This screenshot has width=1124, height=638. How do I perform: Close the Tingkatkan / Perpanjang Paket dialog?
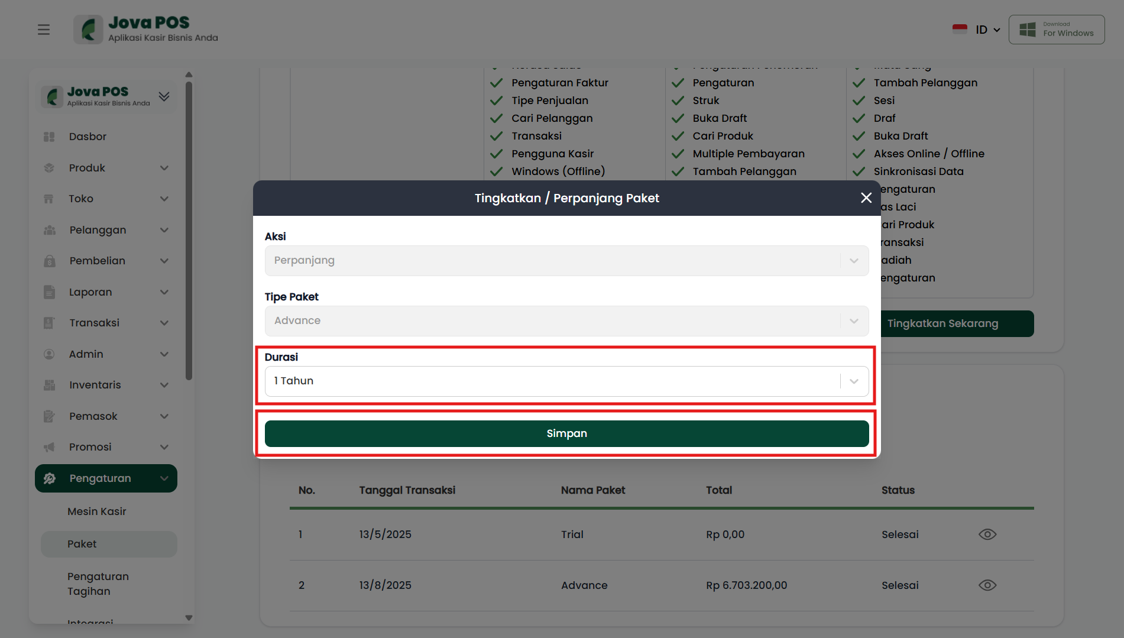(x=866, y=198)
